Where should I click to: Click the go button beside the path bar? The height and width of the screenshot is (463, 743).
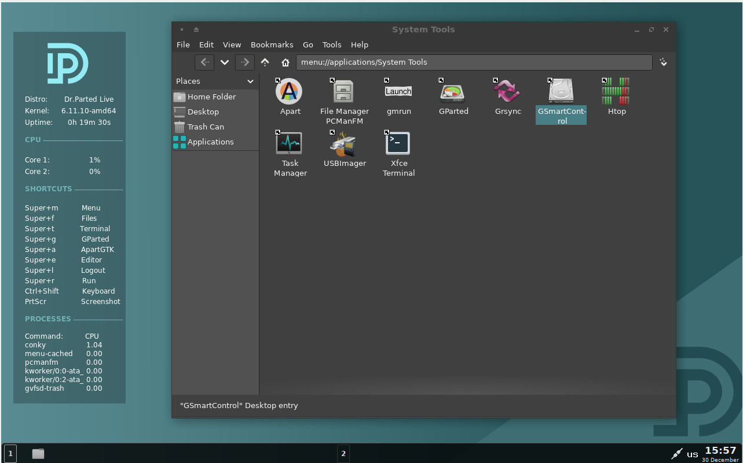(x=664, y=62)
